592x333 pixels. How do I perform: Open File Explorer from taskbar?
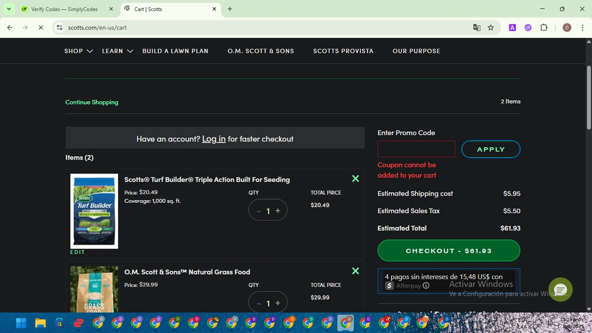(x=40, y=323)
